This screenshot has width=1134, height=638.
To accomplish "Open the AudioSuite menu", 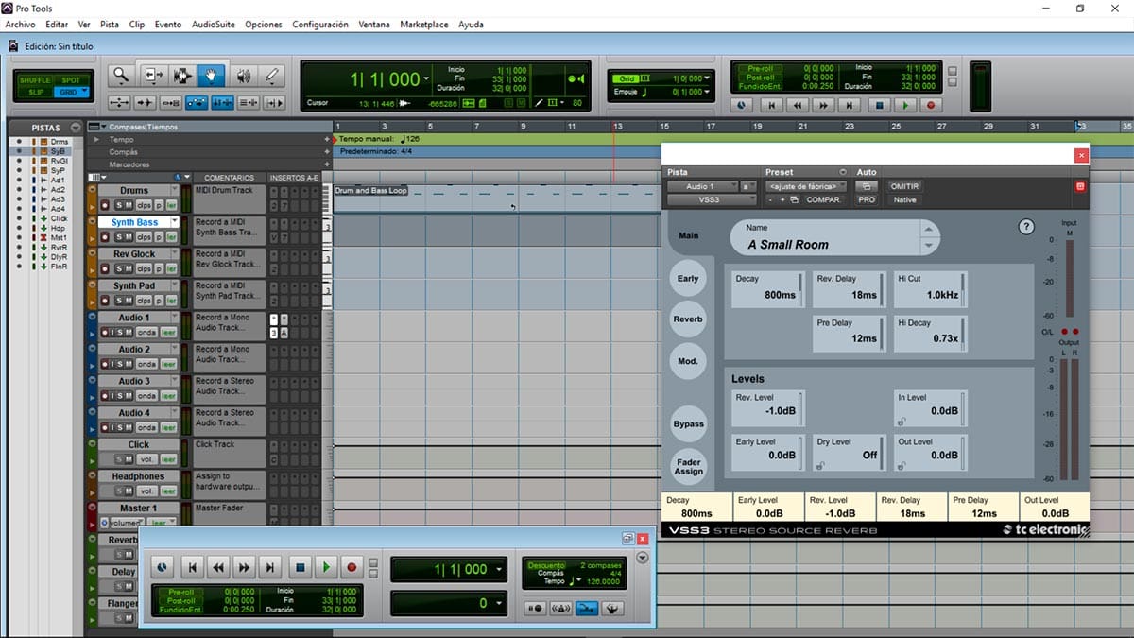I will [213, 25].
